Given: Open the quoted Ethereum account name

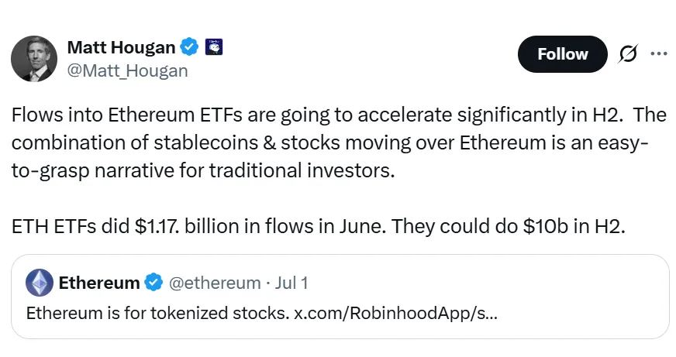Looking at the screenshot, I should coord(99,283).
